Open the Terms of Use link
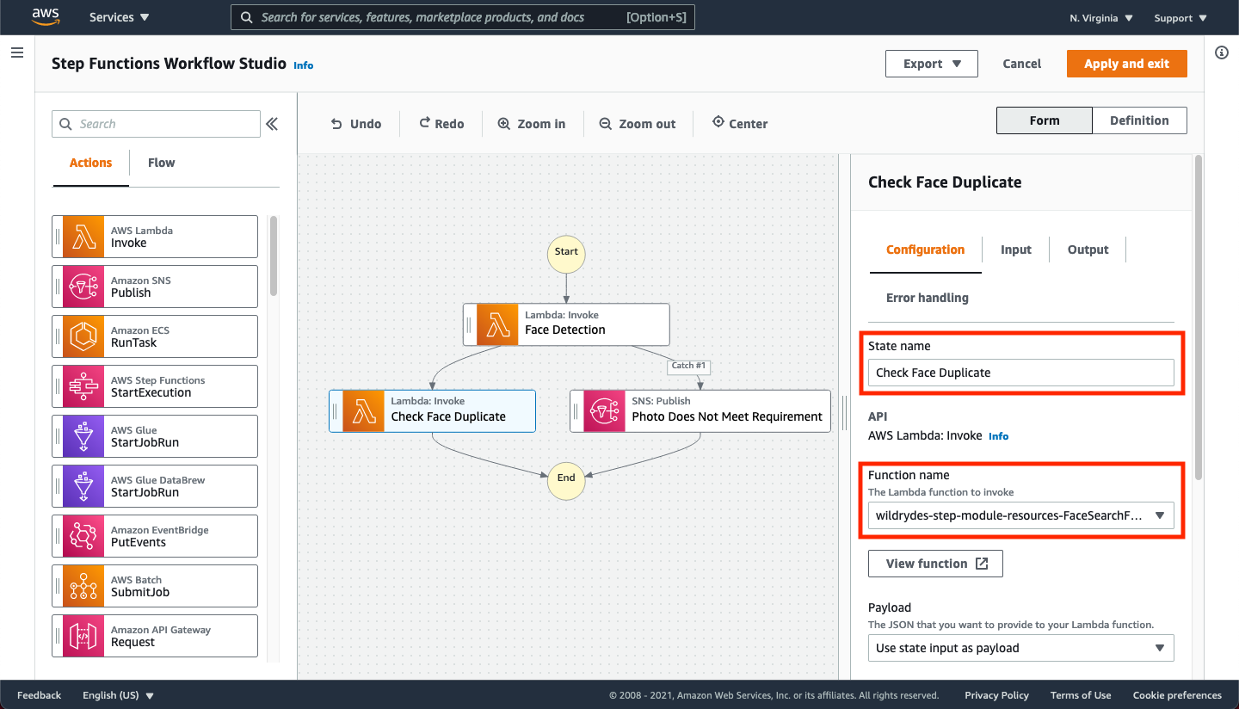1239x709 pixels. [1081, 695]
